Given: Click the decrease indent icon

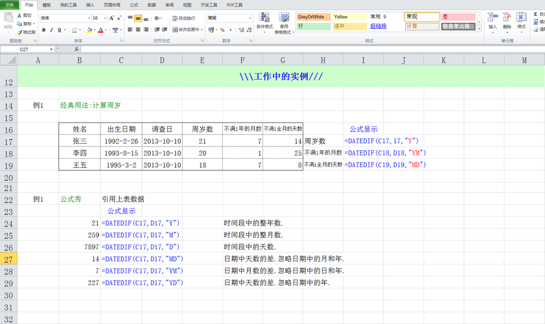Looking at the screenshot, I should 157,30.
